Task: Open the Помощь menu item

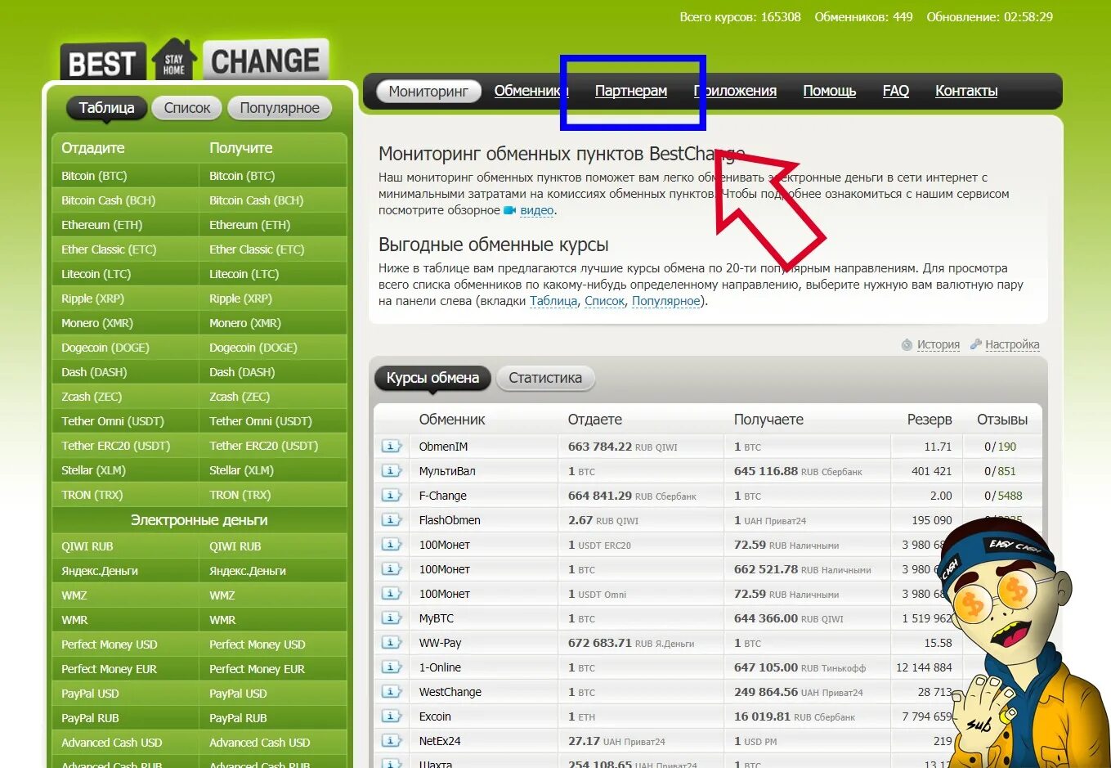Action: (829, 91)
